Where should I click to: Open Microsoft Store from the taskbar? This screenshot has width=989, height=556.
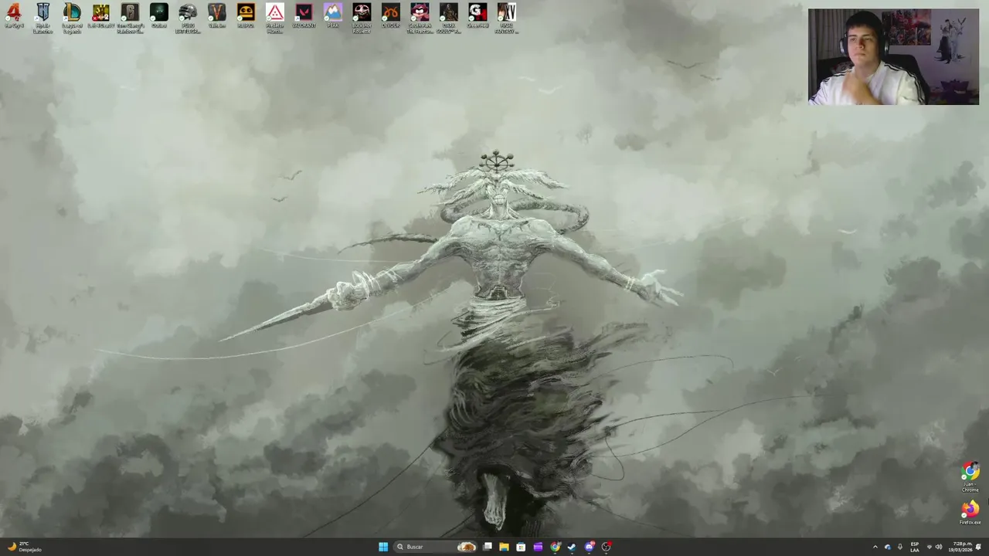coord(521,547)
